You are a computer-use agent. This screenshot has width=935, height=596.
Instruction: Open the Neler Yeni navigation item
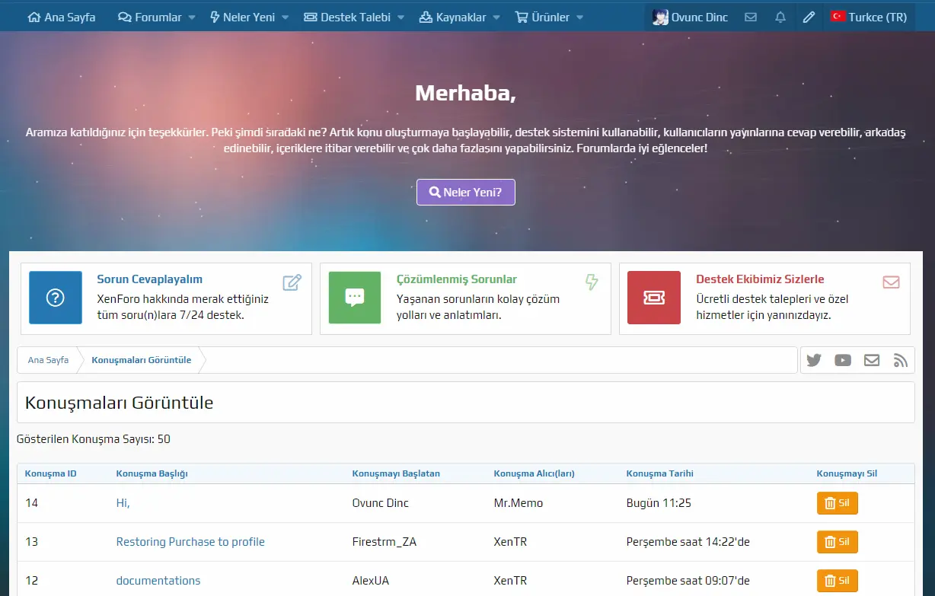[242, 17]
